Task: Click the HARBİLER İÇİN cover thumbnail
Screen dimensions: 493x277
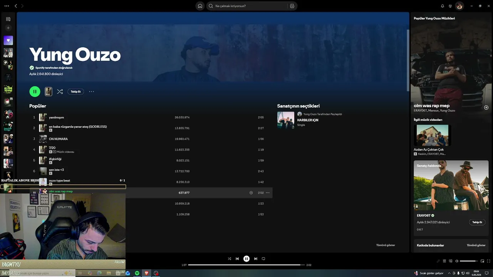Action: pos(286,120)
